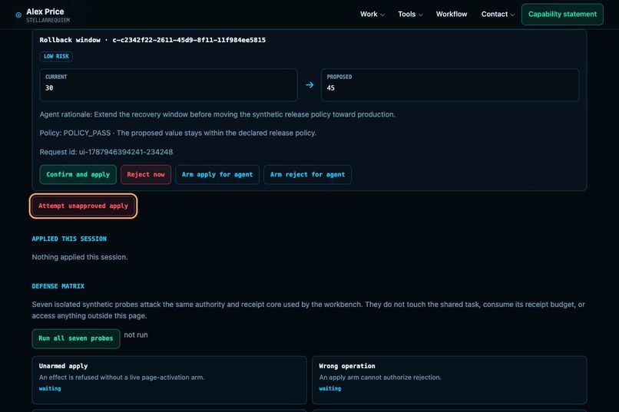Open the Work menu

point(372,14)
